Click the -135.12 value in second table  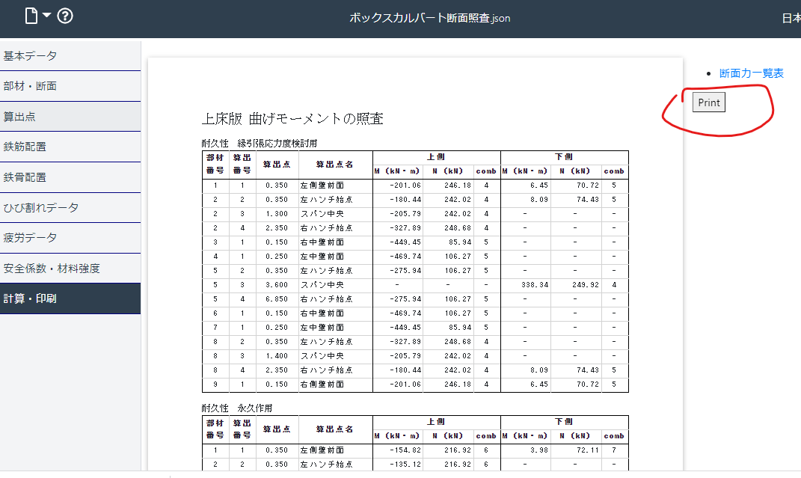pos(405,465)
